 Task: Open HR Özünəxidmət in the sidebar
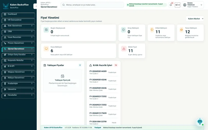coord(18,21)
